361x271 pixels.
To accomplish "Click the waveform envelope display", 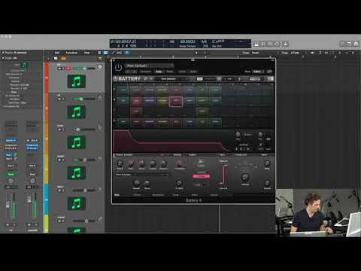I will (x=173, y=141).
